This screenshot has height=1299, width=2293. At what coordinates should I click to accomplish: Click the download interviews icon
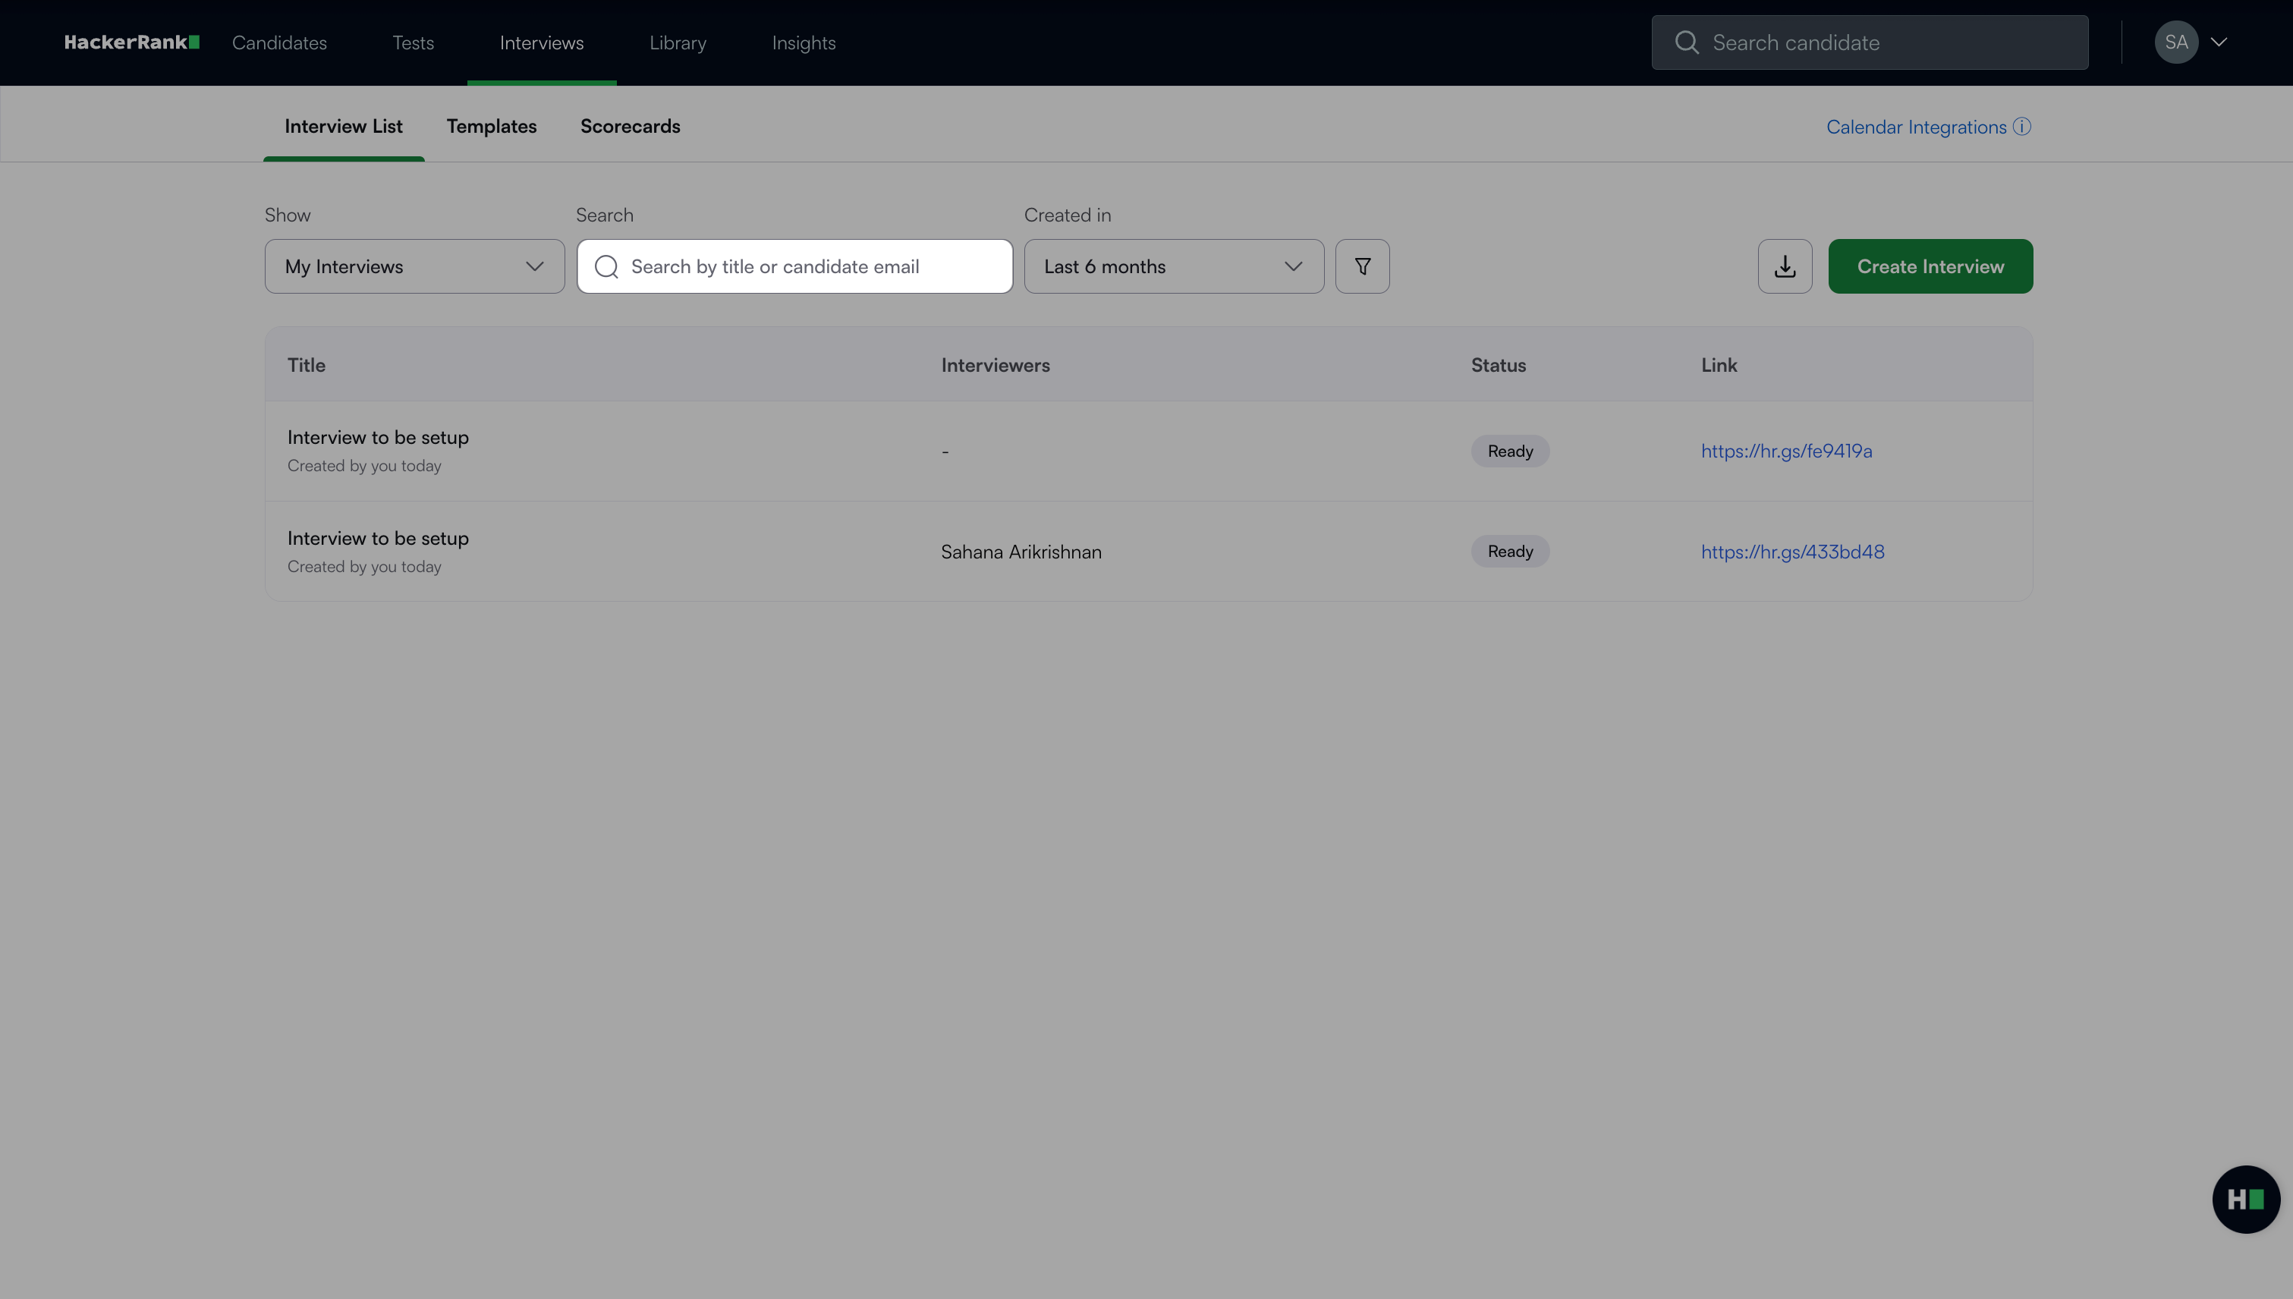click(x=1785, y=266)
